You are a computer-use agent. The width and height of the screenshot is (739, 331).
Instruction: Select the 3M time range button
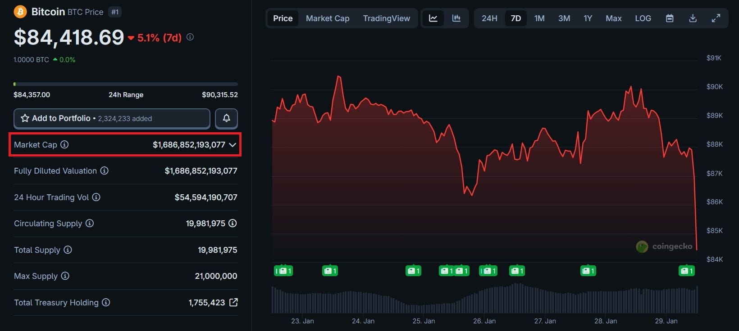[564, 18]
